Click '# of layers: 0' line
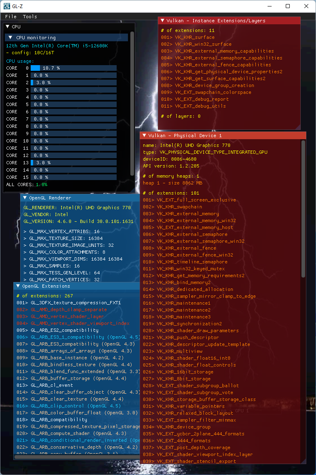This screenshot has height=475, width=316. 181,117
